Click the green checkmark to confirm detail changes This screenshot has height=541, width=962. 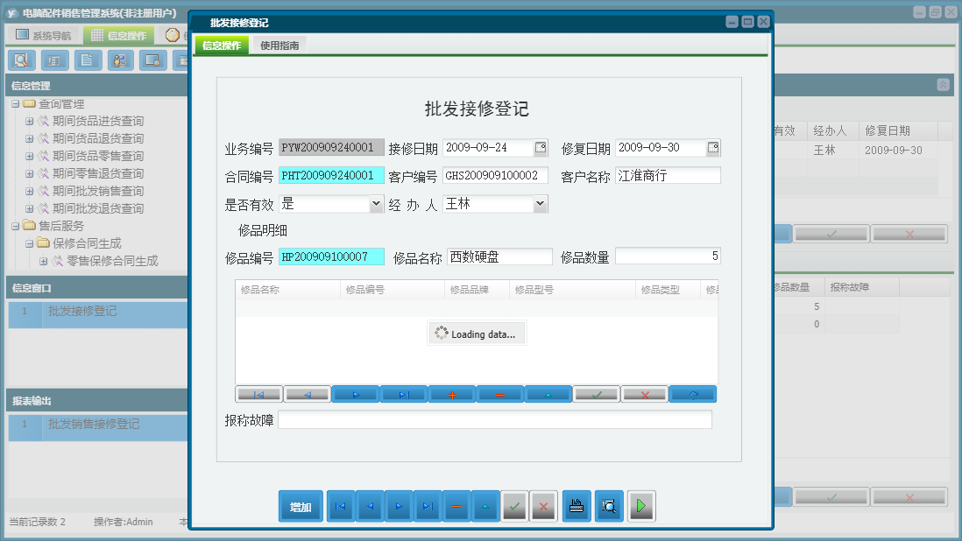tap(597, 394)
